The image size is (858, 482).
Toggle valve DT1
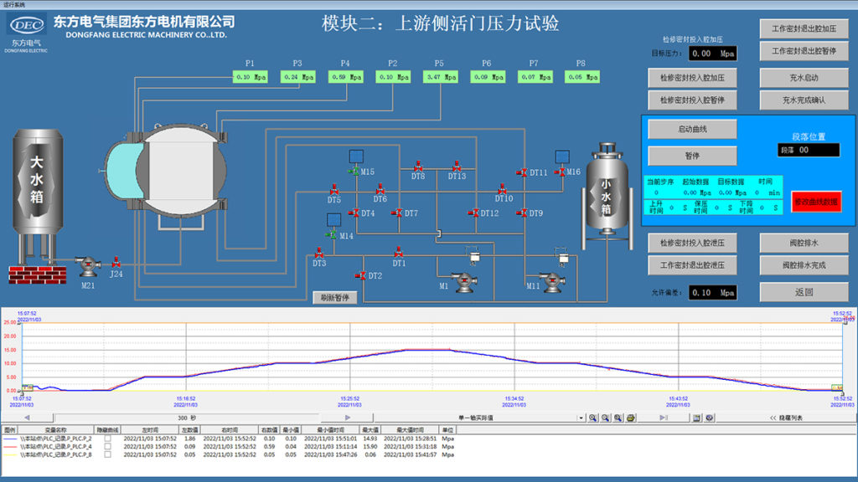[399, 253]
